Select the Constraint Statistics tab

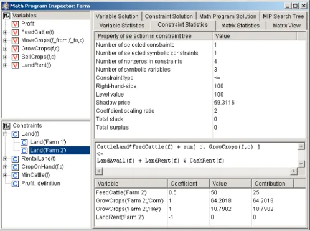point(183,25)
